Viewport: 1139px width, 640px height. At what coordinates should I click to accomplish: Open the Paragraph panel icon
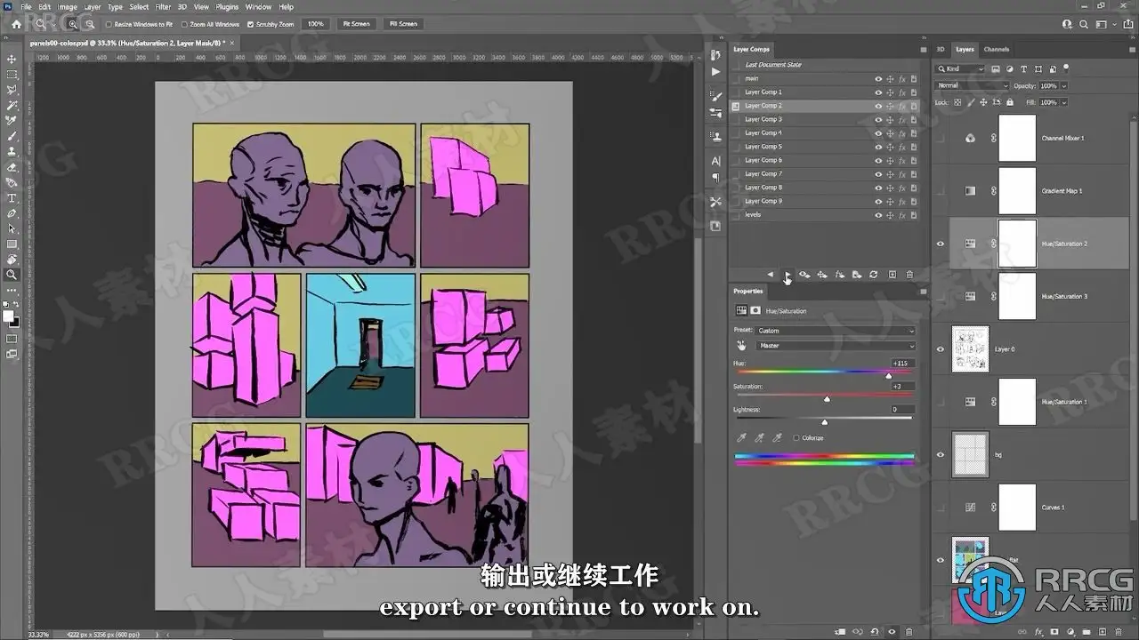coord(715,178)
